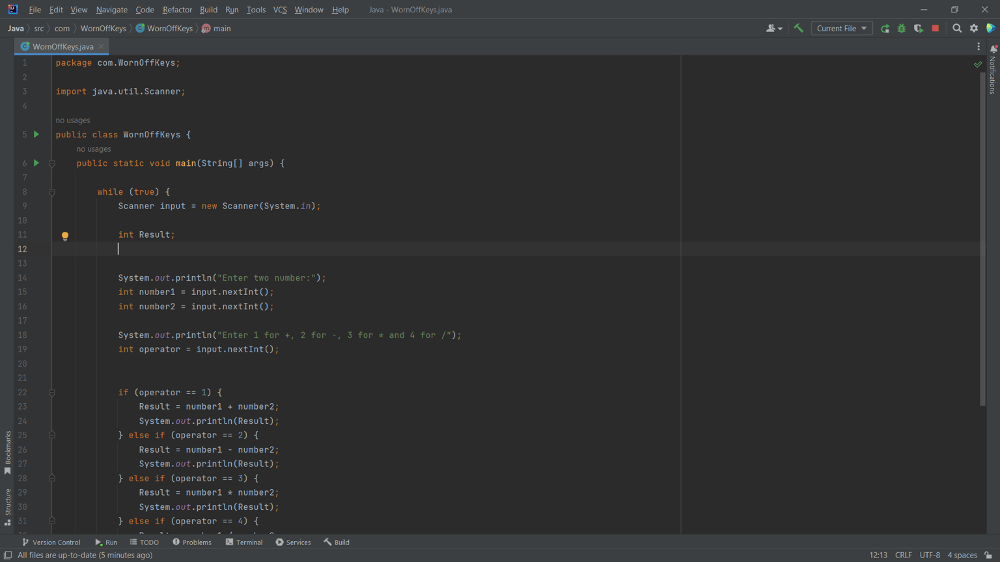Viewport: 1000px width, 562px height.
Task: Open Version Control tool window
Action: coord(51,542)
